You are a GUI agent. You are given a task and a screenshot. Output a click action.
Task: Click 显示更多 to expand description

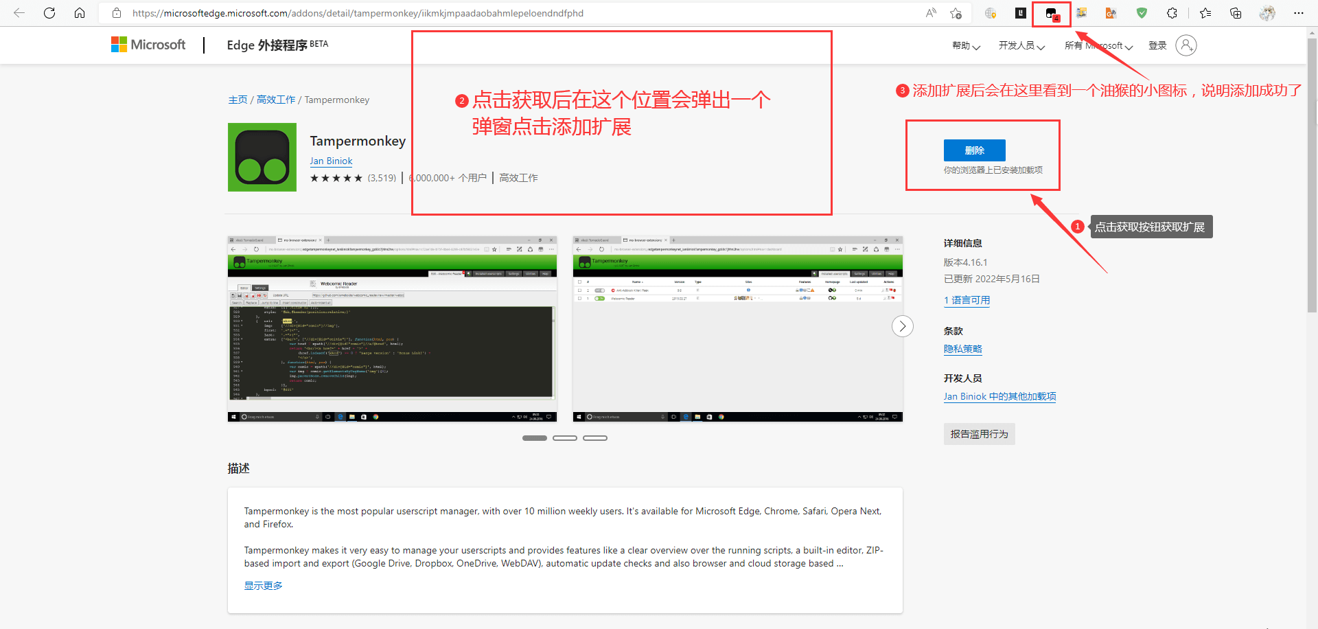(x=263, y=586)
